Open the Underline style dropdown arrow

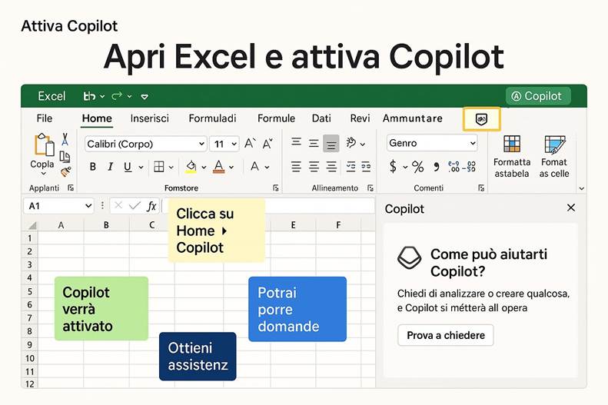click(x=141, y=168)
